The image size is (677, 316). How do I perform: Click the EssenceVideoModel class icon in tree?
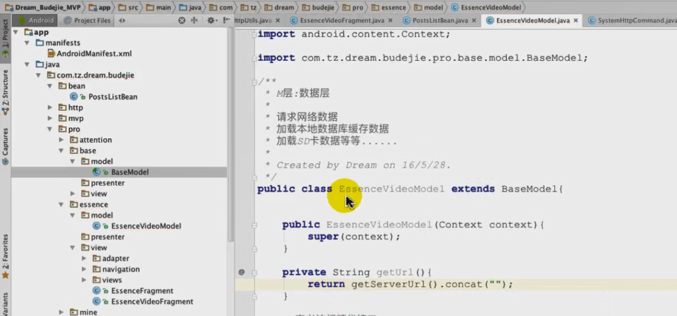click(97, 226)
